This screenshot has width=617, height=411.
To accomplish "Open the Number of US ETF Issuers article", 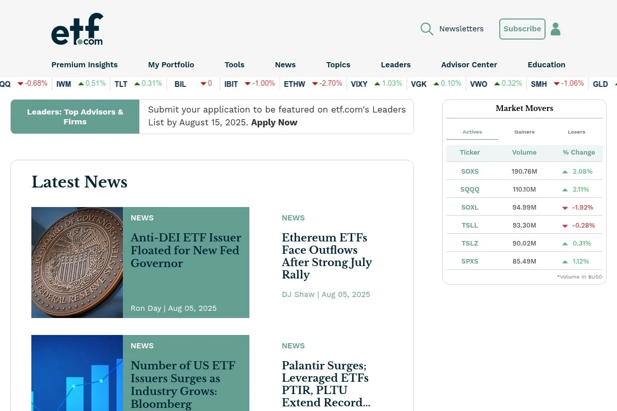I will click(x=183, y=385).
